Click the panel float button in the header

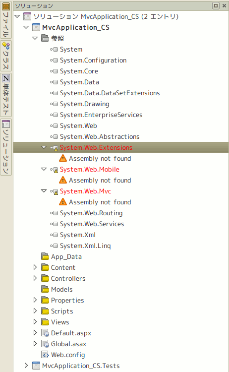click(216, 5)
